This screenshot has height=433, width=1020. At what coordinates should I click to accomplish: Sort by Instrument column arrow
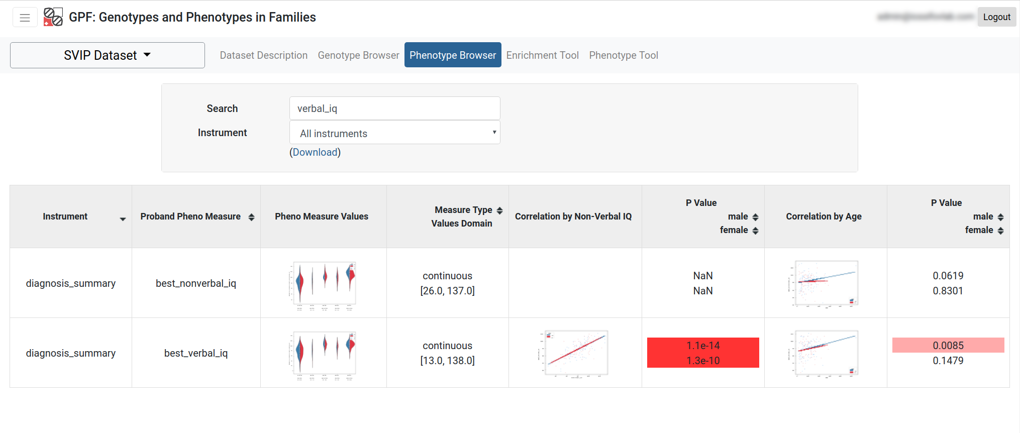(123, 219)
